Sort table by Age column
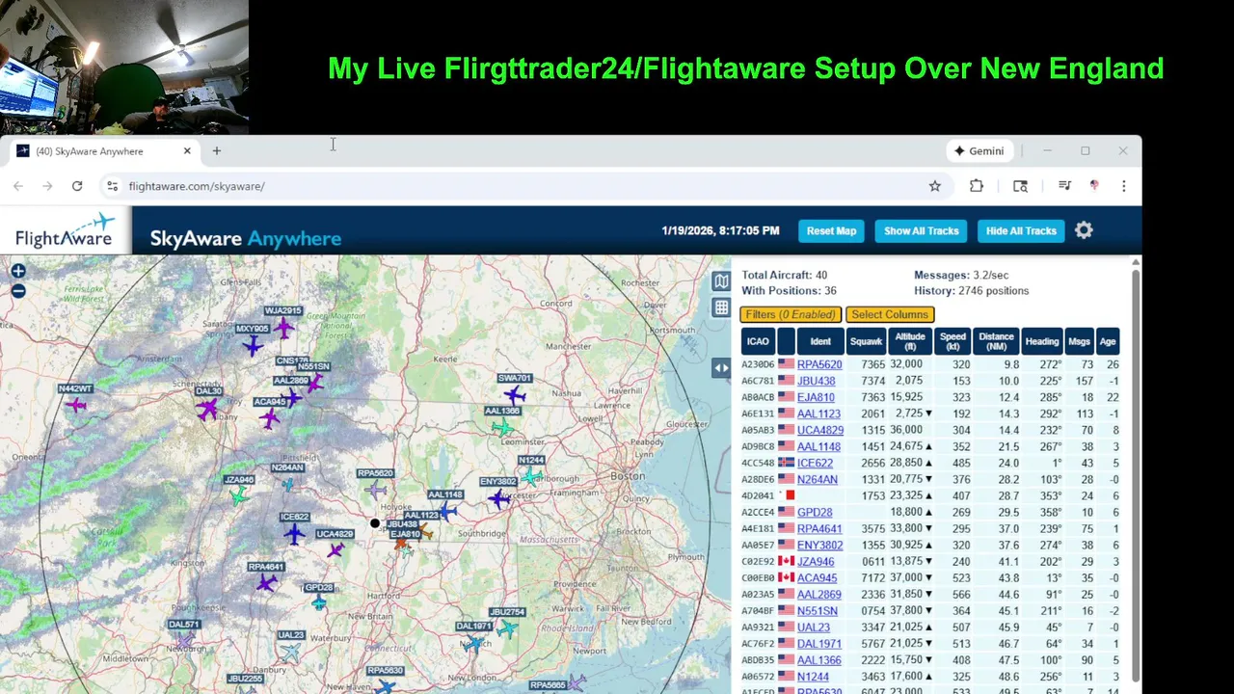Viewport: 1234px width, 694px height. 1108,341
